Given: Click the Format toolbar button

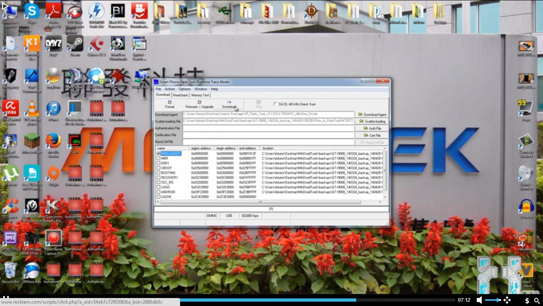Looking at the screenshot, I should 170,104.
